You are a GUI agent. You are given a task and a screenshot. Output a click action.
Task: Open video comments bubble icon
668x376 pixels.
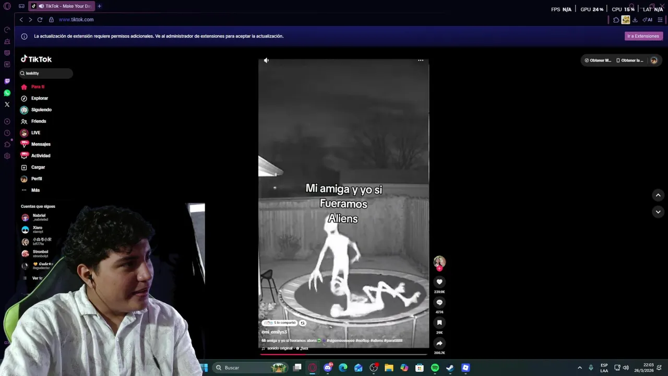click(439, 302)
